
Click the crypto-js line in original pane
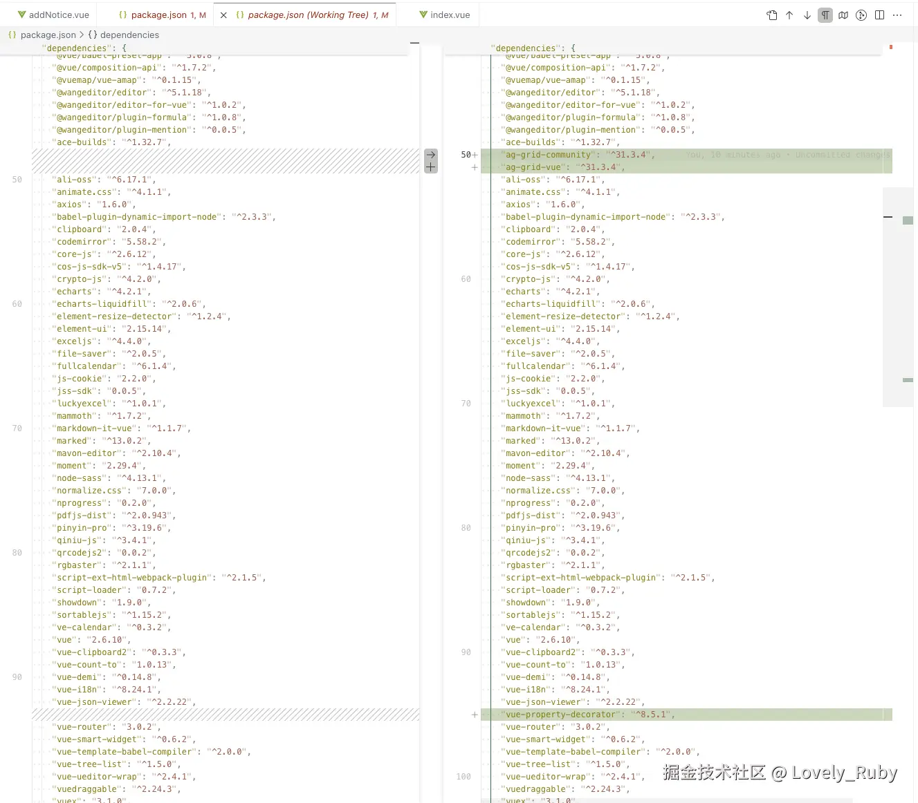[106, 279]
